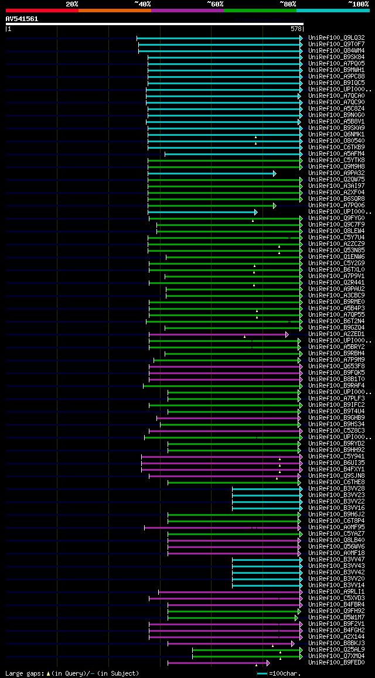Select the label UniRef100_B9GHB9
The image size is (375, 678).
[336, 417]
